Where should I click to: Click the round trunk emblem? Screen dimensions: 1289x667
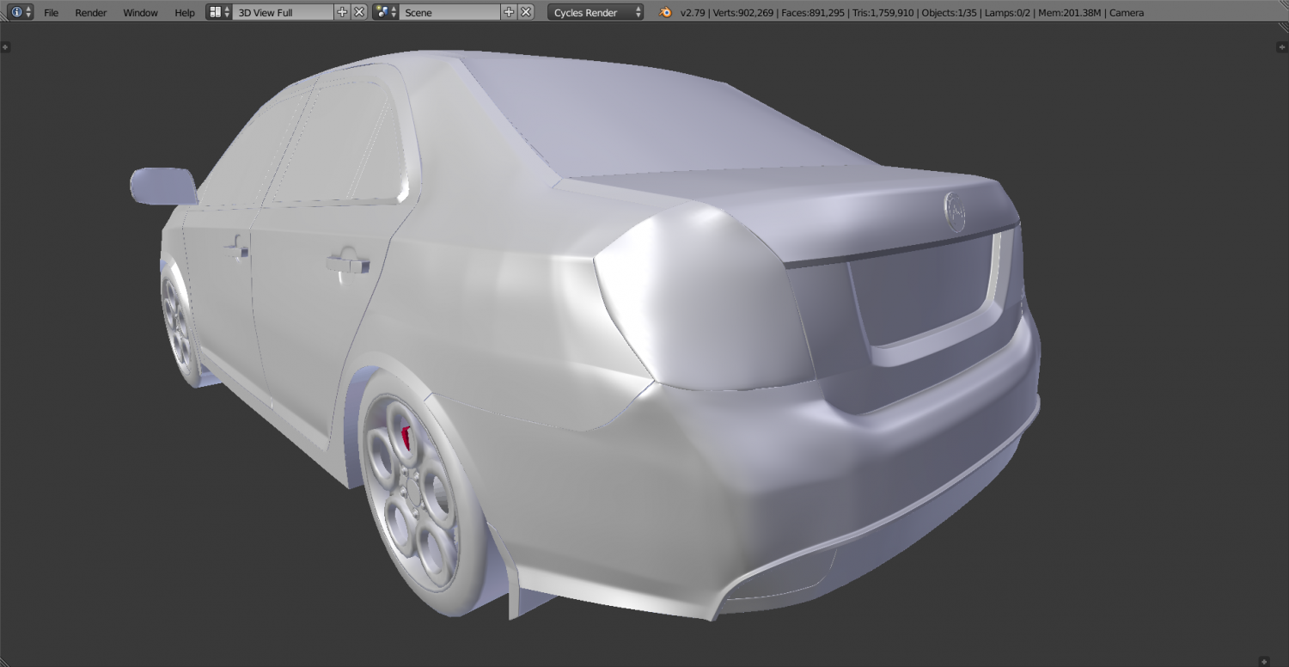click(x=955, y=211)
